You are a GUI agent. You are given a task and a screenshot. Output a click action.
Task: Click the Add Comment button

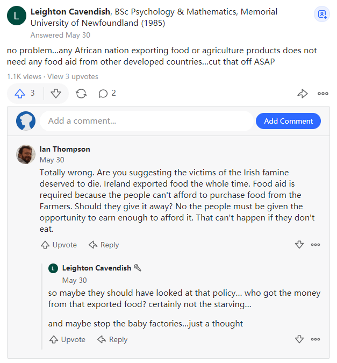point(288,121)
